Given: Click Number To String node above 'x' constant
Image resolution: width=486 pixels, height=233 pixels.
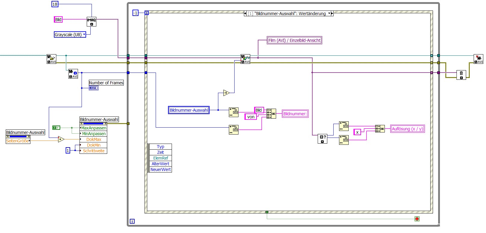Looking at the screenshot, I should point(344,126).
